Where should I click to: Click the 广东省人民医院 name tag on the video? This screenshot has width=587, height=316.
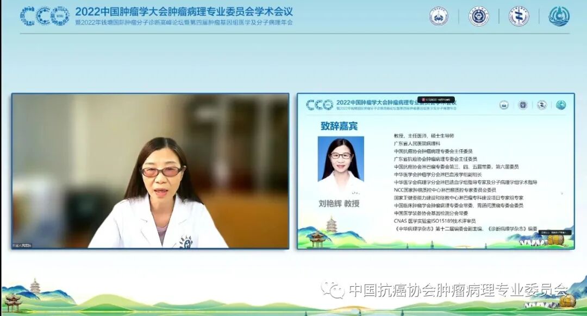point(22,245)
